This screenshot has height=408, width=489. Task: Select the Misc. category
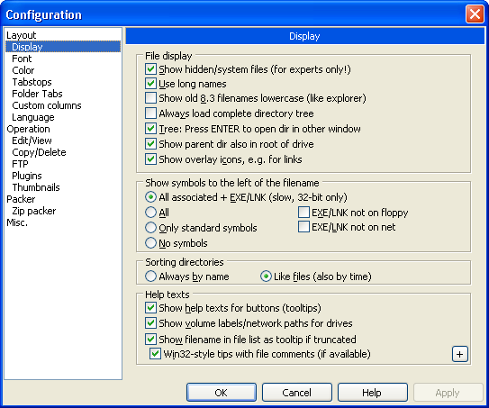[17, 222]
